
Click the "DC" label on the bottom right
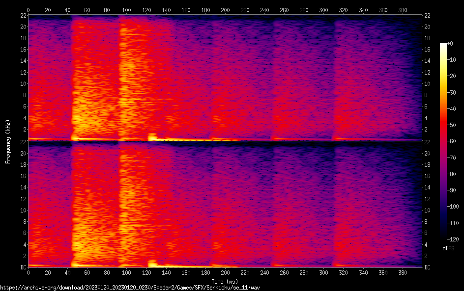[427, 267]
